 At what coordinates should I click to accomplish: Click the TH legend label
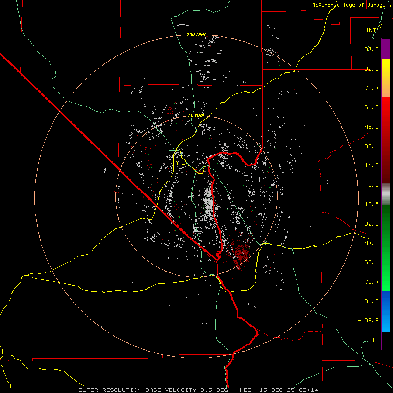click(375, 340)
